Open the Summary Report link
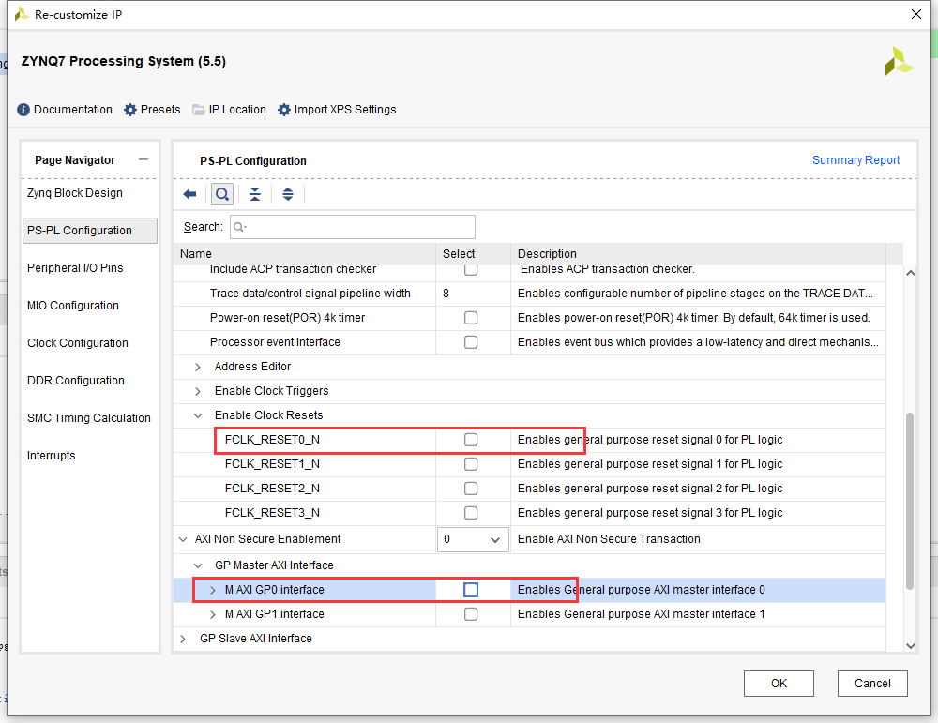This screenshot has height=723, width=938. click(x=855, y=160)
